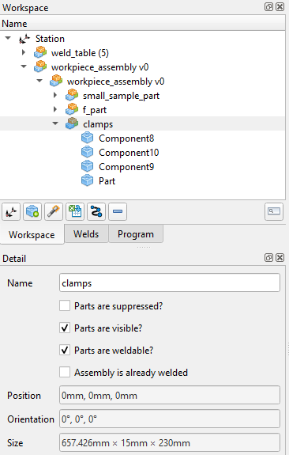Image resolution: width=289 pixels, height=455 pixels.
Task: Select the Station label in tree
Action: [50, 39]
